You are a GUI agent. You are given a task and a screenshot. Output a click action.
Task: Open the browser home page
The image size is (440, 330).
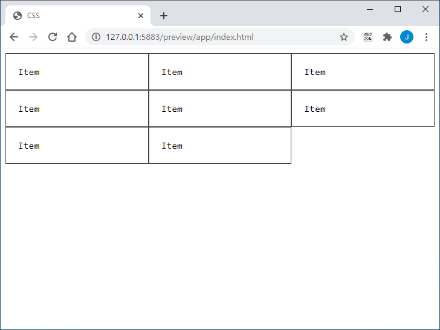click(72, 37)
